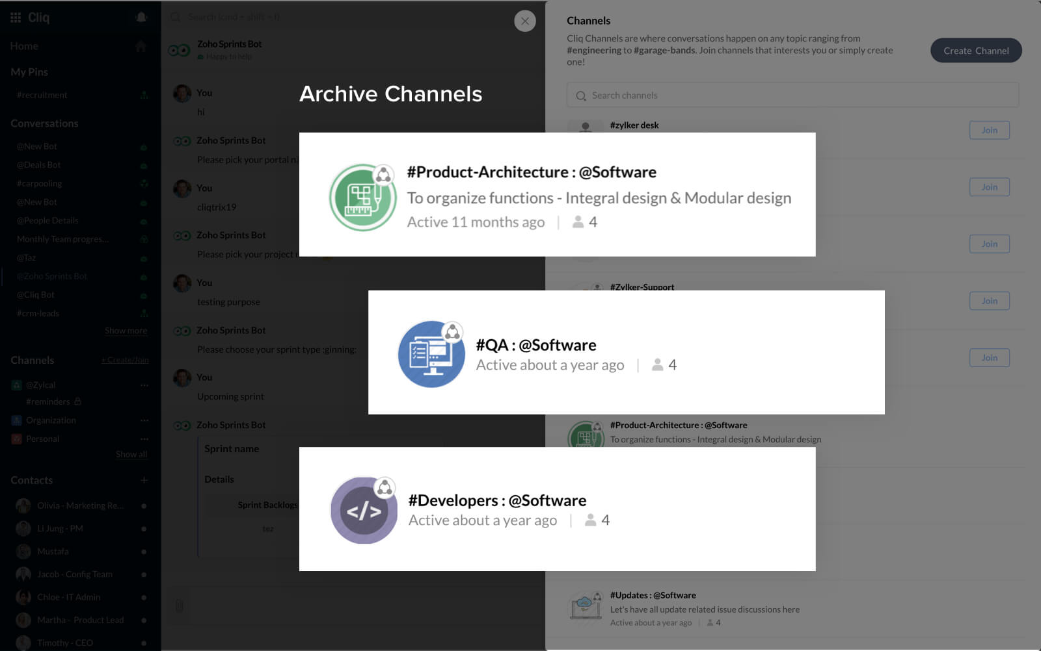This screenshot has height=651, width=1041.
Task: Click the red Personal channel icon
Action: point(17,439)
